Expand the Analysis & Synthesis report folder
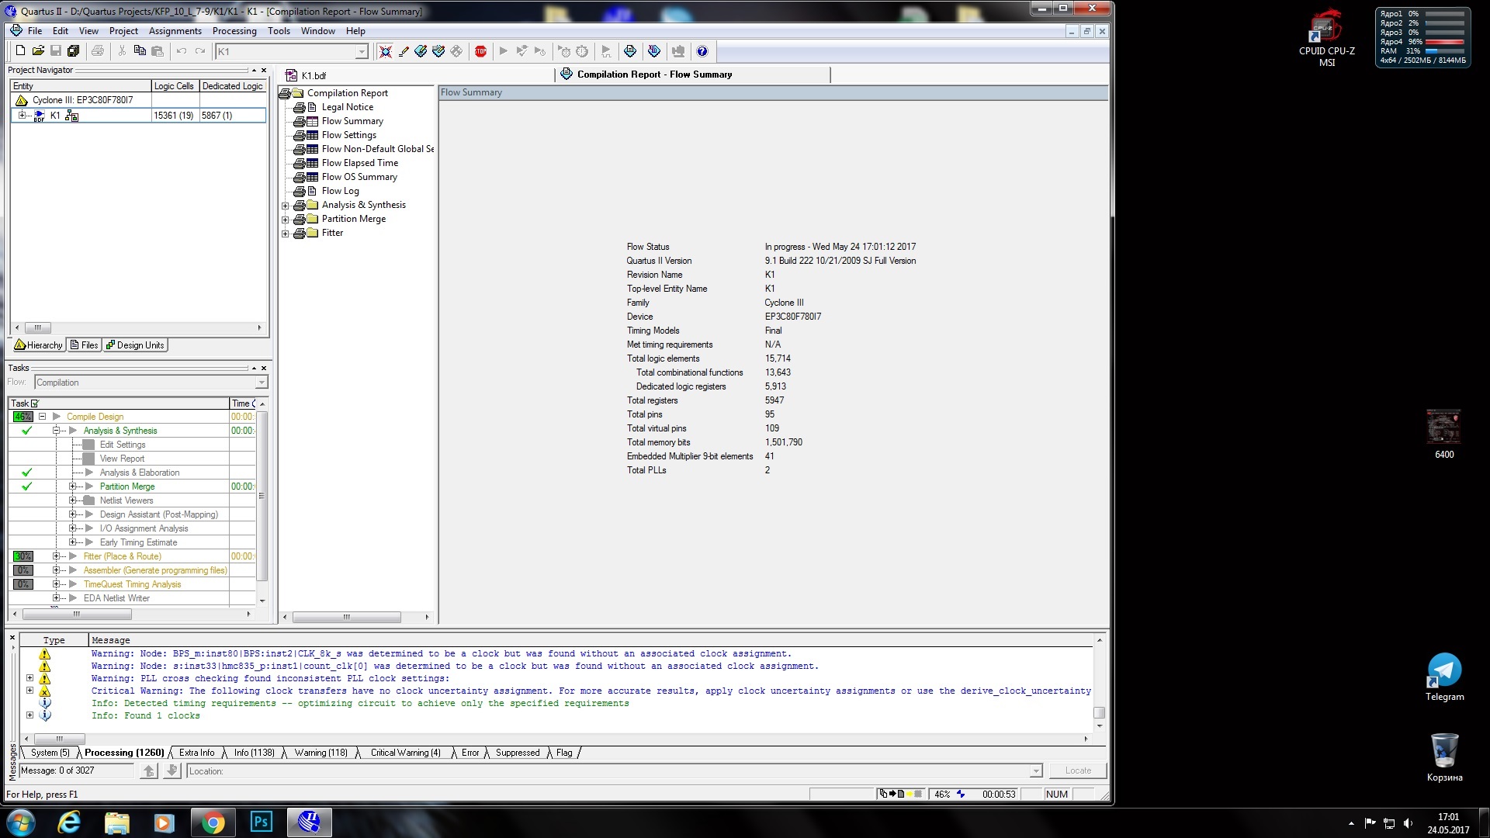 tap(285, 206)
